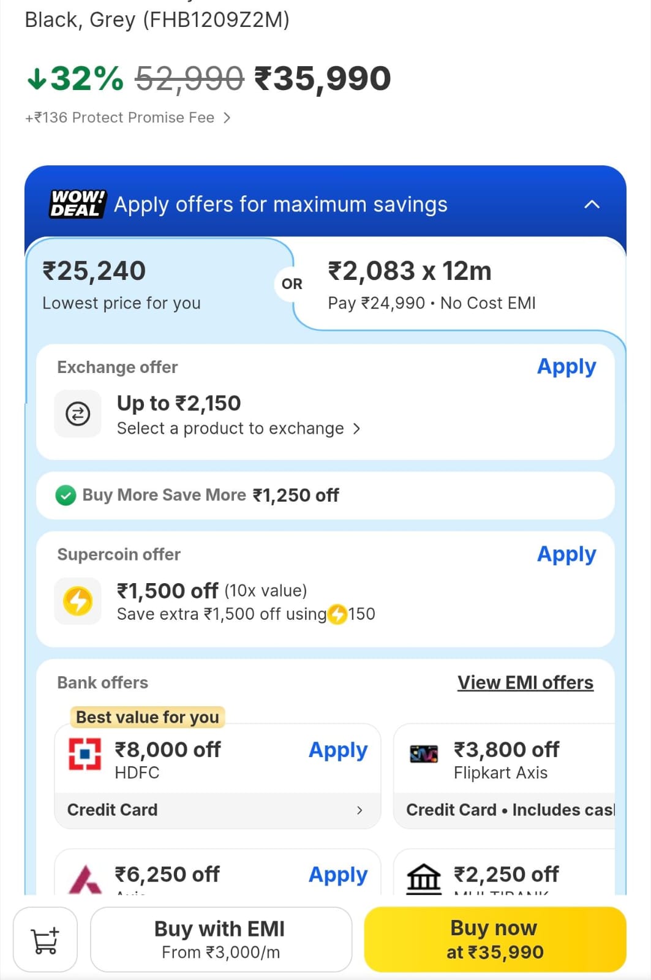Screen dimensions: 651x980
Task: Click the exchange arrows icon
Action: click(x=78, y=414)
